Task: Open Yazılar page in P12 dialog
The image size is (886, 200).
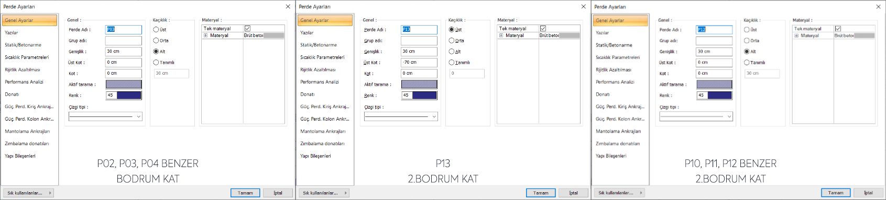Action: pyautogui.click(x=621, y=33)
